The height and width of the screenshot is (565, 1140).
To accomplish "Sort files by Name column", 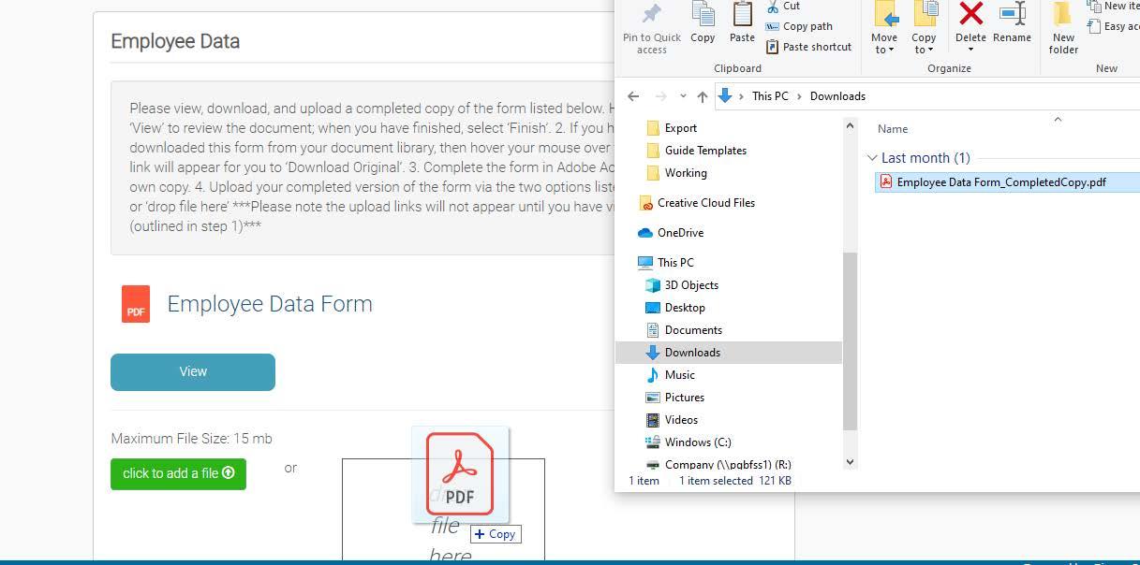I will click(893, 129).
